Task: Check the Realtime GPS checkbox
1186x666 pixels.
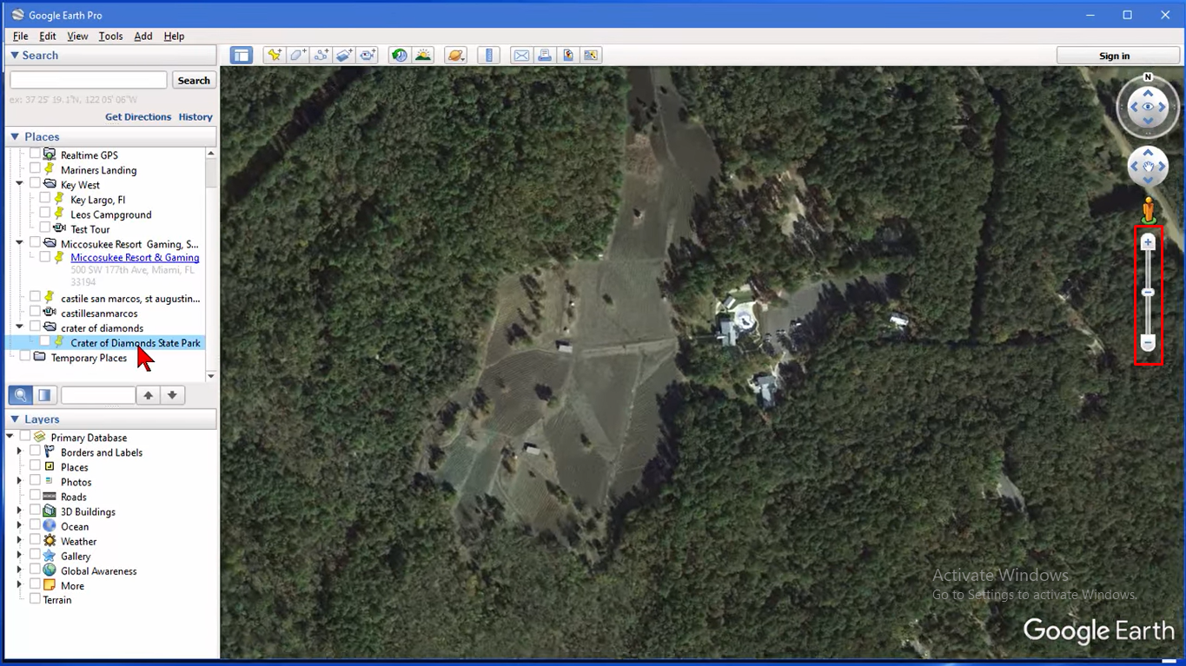Action: pos(36,155)
